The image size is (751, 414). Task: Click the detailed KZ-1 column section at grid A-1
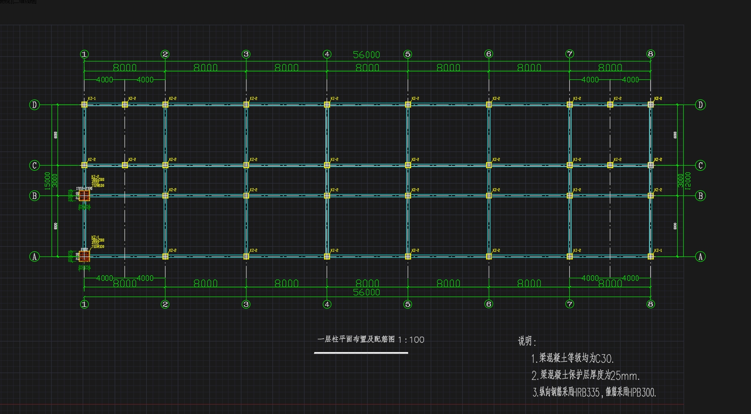pyautogui.click(x=84, y=256)
